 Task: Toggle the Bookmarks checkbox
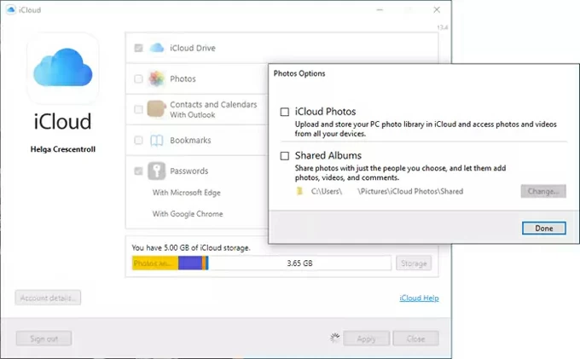point(138,140)
